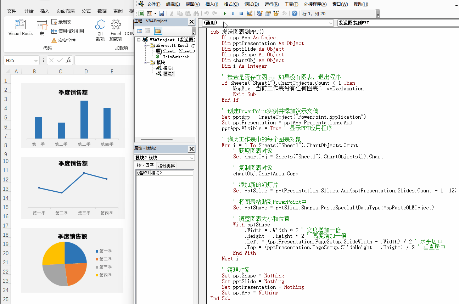The height and width of the screenshot is (304, 459).
Task: Click View Code icon in project panel
Action: coord(140,31)
